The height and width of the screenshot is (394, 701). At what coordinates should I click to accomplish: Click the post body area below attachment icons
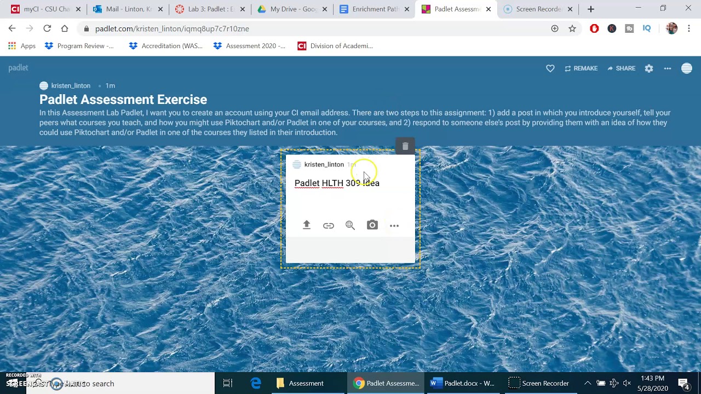pyautogui.click(x=350, y=250)
